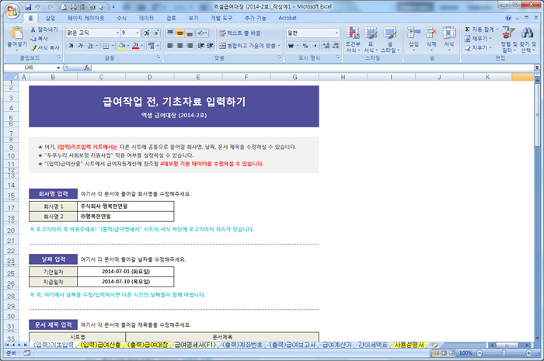Apply fill color with paint bucket
The image size is (544, 361).
[x=121, y=46]
